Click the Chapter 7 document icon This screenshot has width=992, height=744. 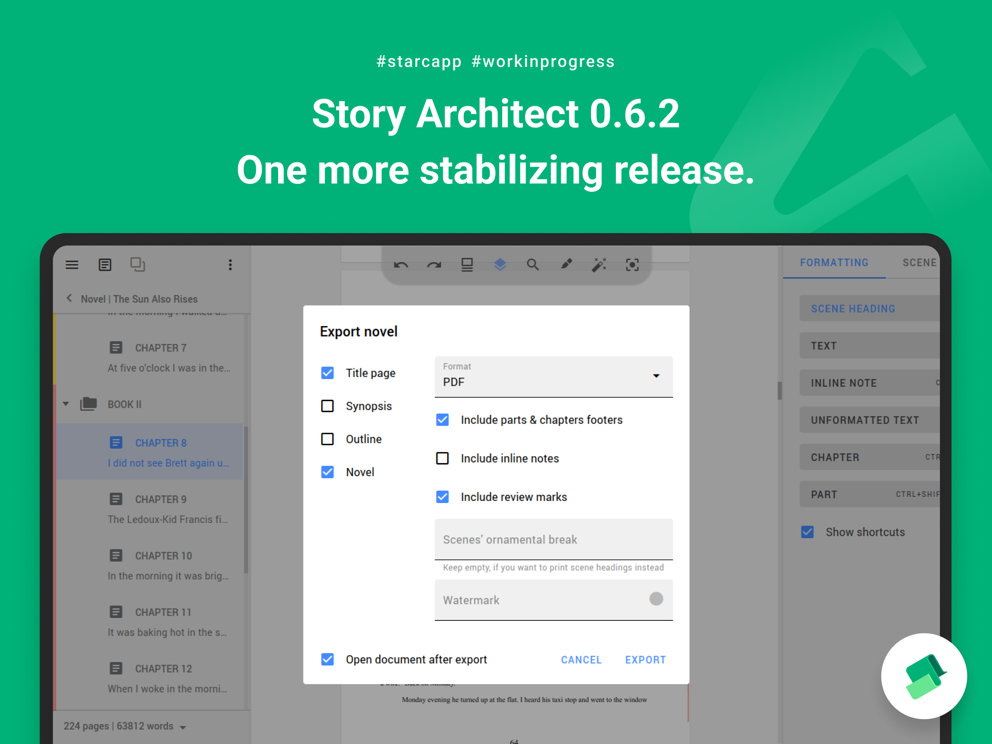tap(116, 348)
